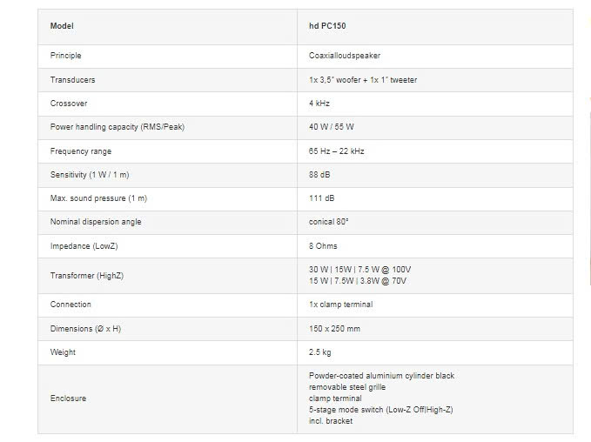Select the "Transformer (HighZ)" row label
The width and height of the screenshot is (591, 442).
click(x=88, y=276)
